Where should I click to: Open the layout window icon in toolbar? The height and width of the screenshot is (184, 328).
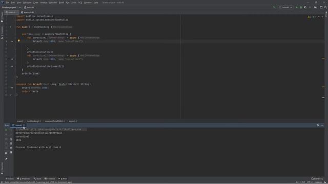coord(321,7)
